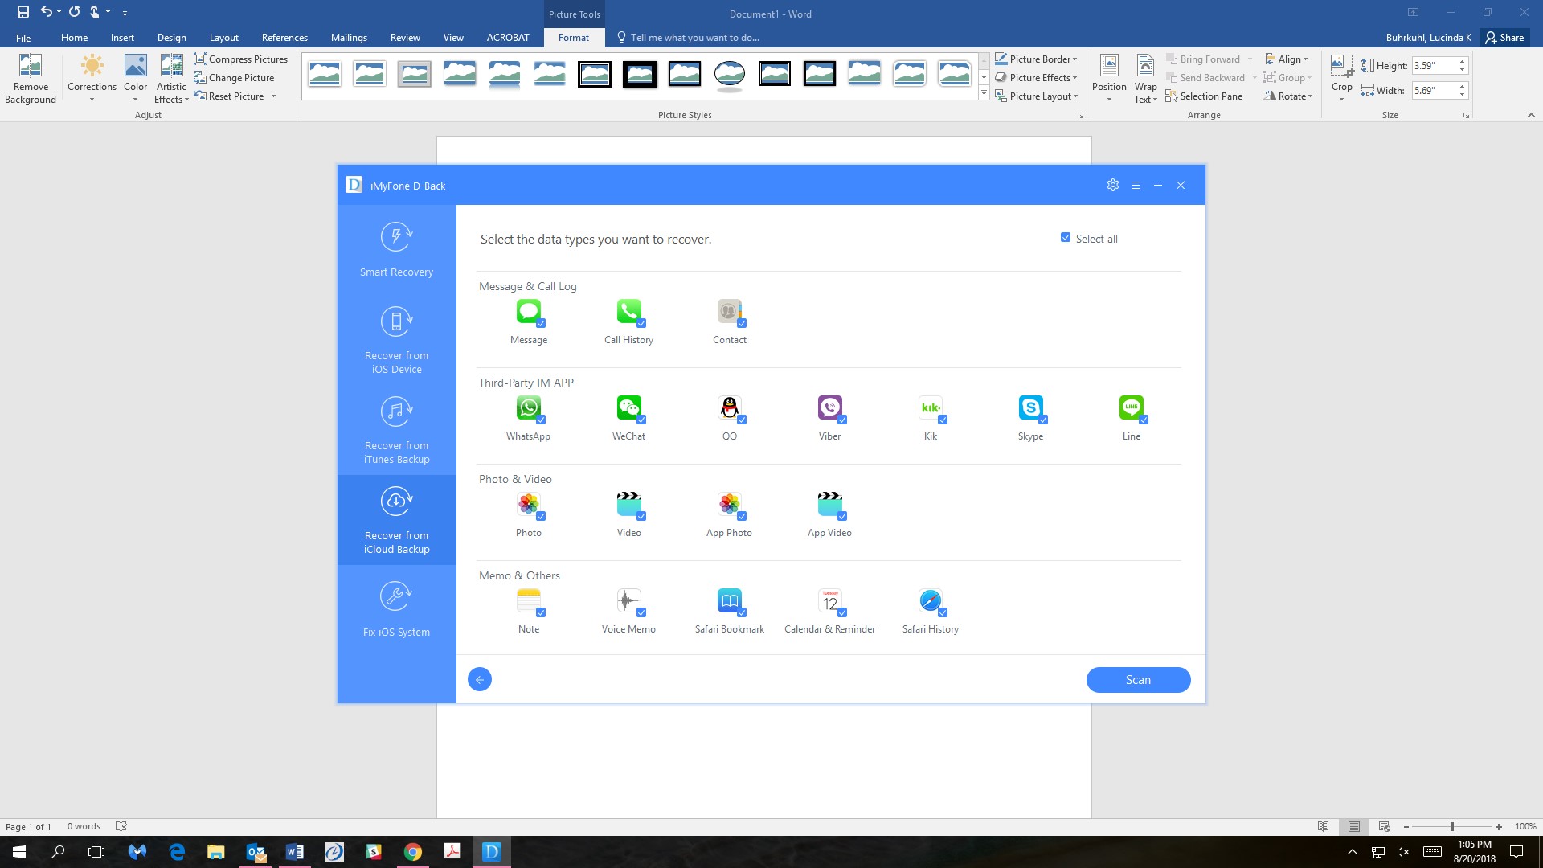Select Recover from iTunes Backup mode
The height and width of the screenshot is (868, 1543).
point(396,431)
